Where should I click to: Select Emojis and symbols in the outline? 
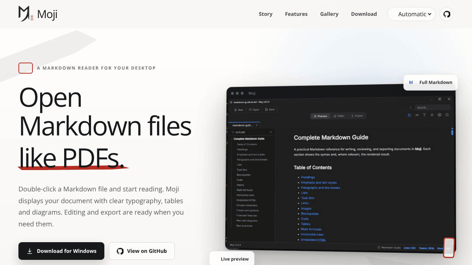[x=247, y=211]
